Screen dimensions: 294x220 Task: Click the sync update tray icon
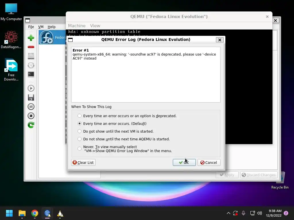click(x=235, y=213)
